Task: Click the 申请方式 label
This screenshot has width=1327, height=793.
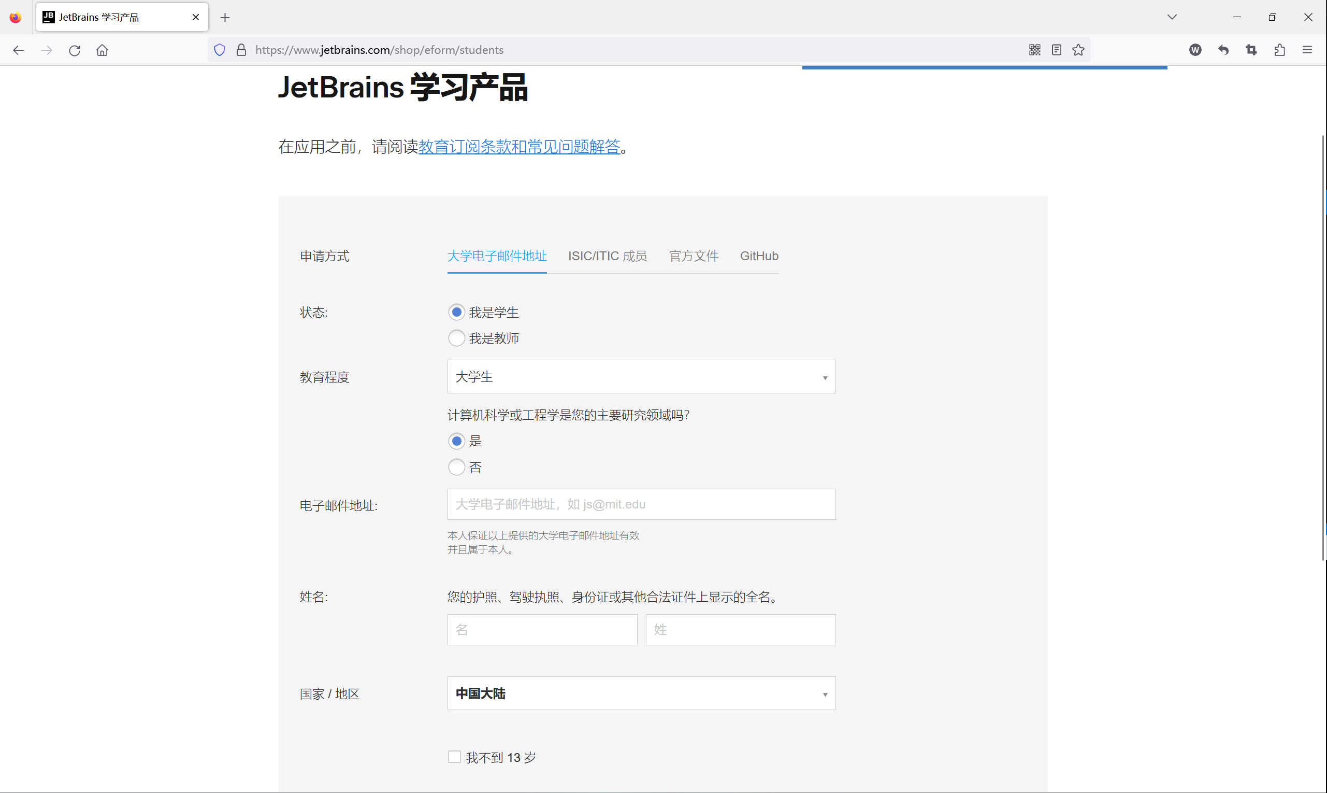Action: (x=325, y=256)
